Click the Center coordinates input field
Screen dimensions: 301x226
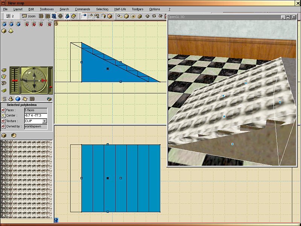35,116
